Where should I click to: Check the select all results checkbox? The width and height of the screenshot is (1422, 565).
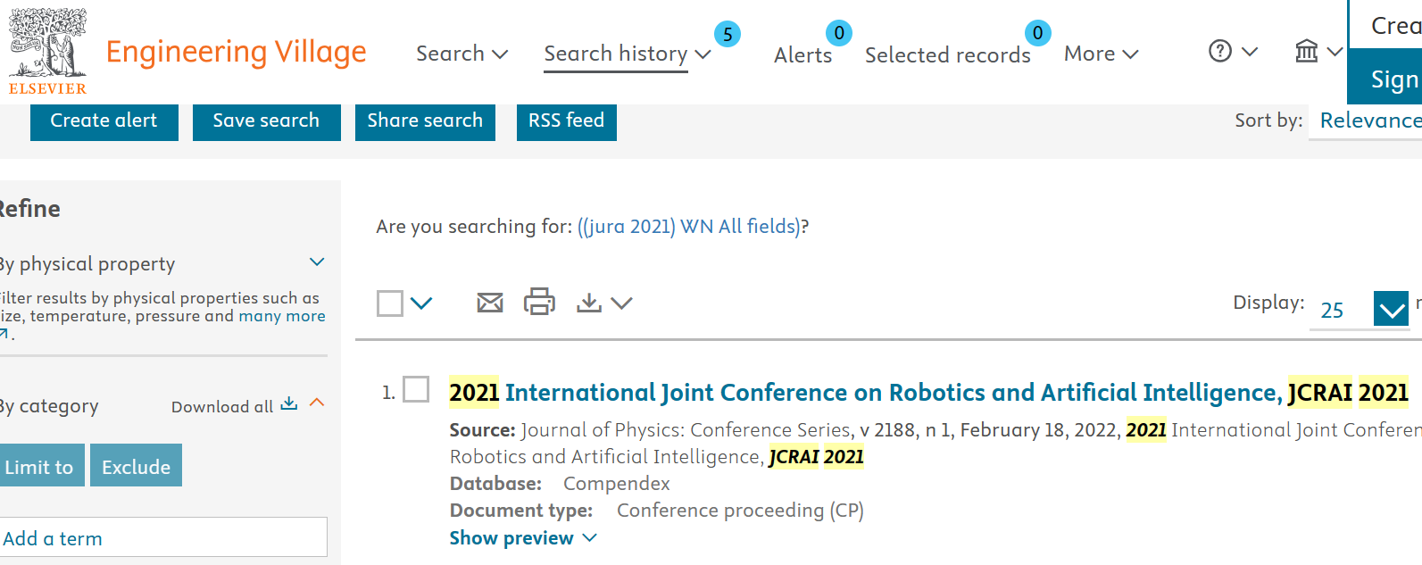pyautogui.click(x=390, y=303)
